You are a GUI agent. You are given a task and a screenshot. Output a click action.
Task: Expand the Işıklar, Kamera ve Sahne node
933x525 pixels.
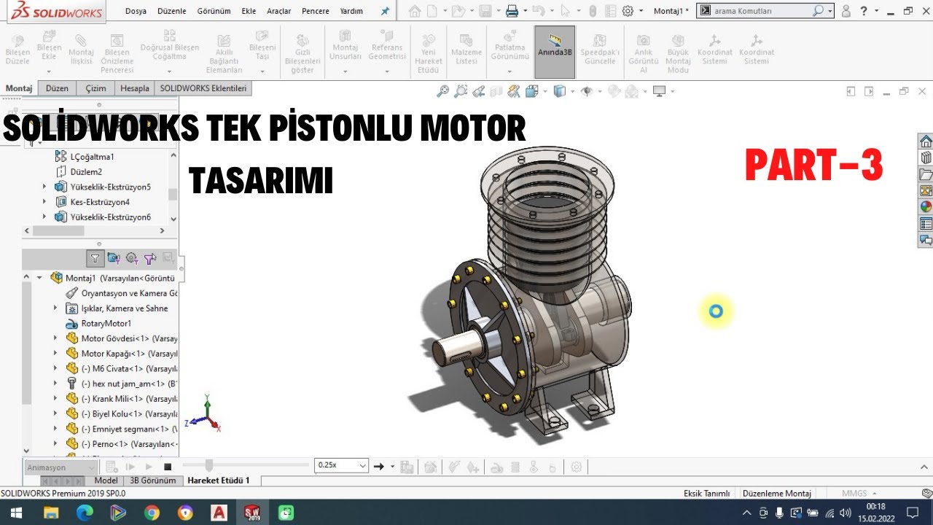click(55, 308)
